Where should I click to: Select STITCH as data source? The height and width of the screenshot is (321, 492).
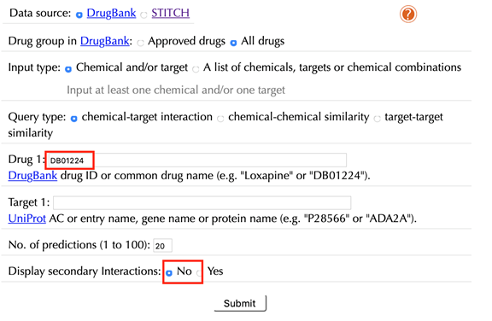143,15
